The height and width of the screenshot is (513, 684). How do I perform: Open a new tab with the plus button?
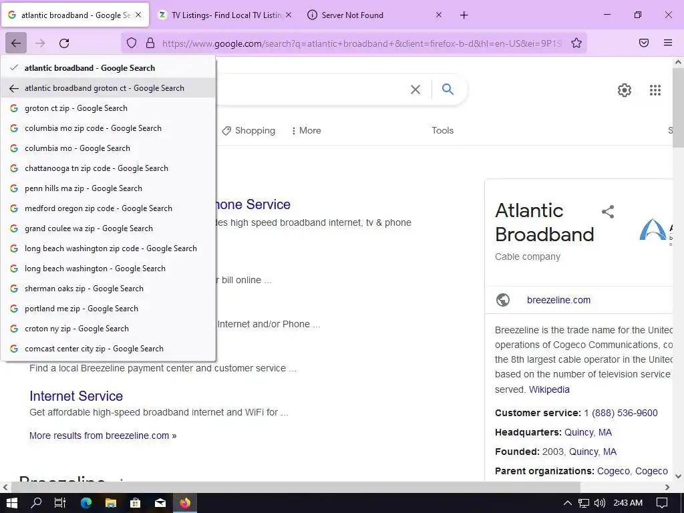(464, 15)
